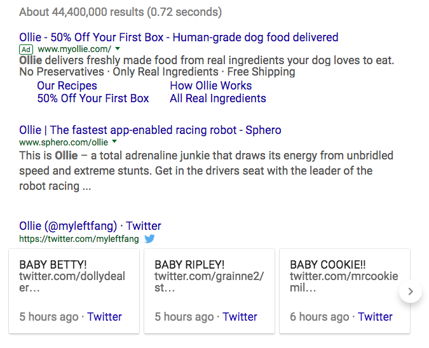Click Twitter link in BABY COOKIE card

(375, 317)
